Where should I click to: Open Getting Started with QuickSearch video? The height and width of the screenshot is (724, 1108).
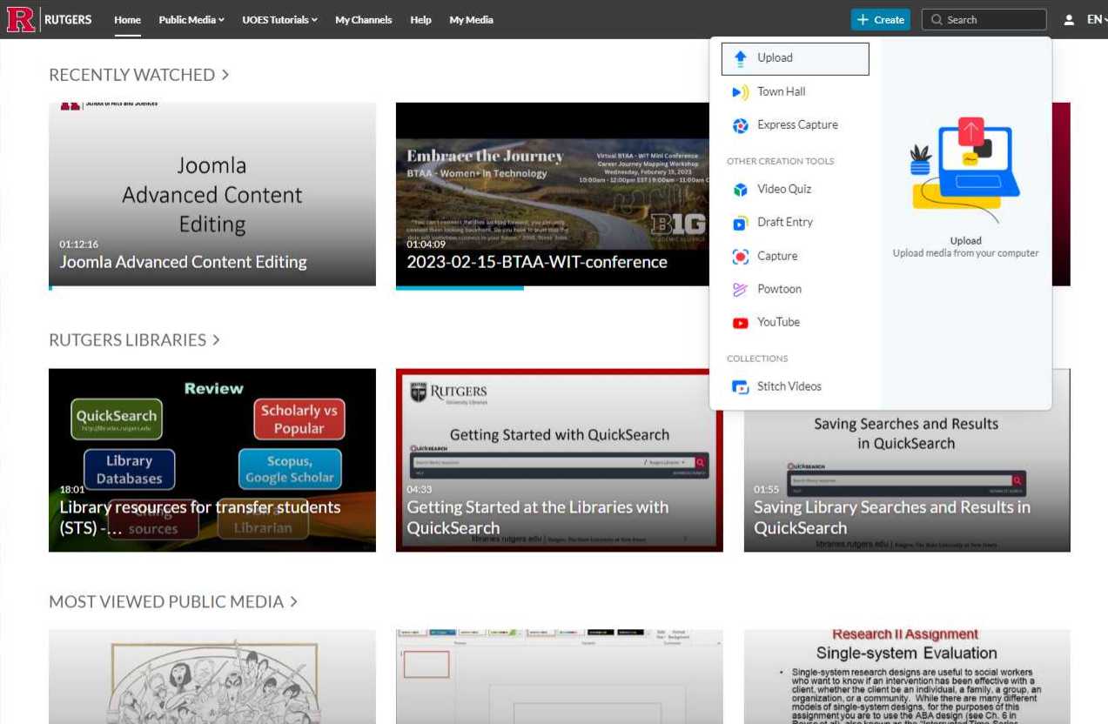(x=560, y=460)
